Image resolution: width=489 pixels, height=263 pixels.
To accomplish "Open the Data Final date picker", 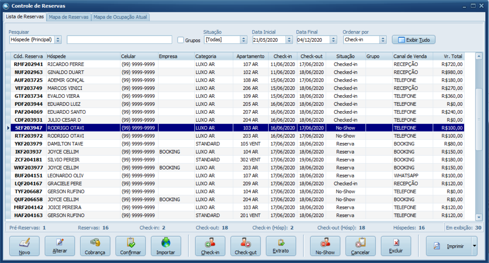I will click(x=333, y=40).
